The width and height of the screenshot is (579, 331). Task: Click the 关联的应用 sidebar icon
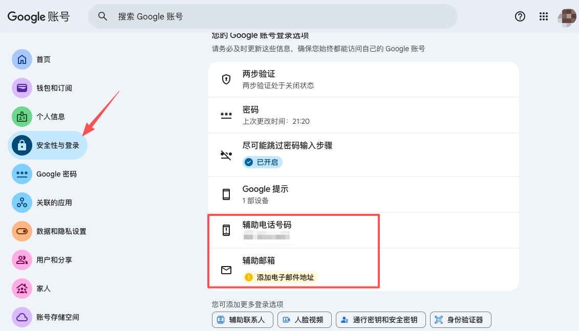[x=22, y=203]
